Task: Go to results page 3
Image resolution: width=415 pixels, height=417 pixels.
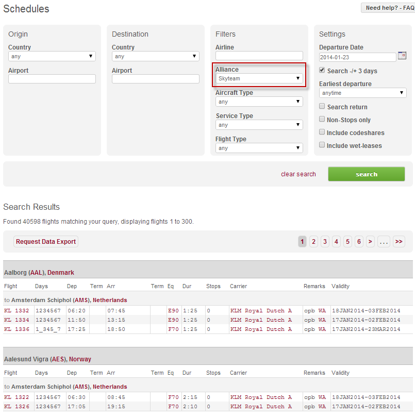Action: (325, 242)
